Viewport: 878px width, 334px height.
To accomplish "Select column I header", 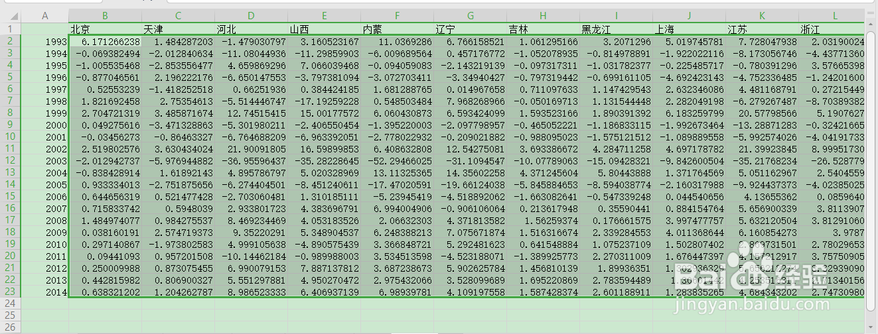I will tap(616, 16).
